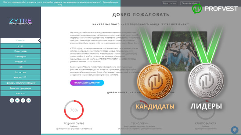Click the team group photo
241x135 pixels.
tap(180, 51)
